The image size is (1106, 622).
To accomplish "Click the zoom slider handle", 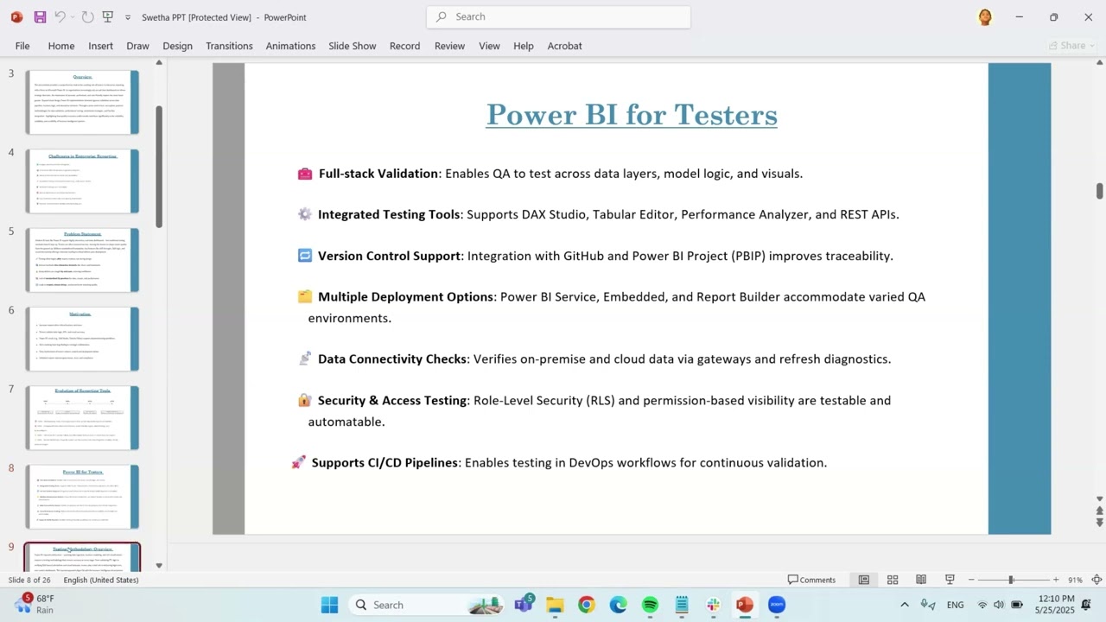I will point(1010,580).
